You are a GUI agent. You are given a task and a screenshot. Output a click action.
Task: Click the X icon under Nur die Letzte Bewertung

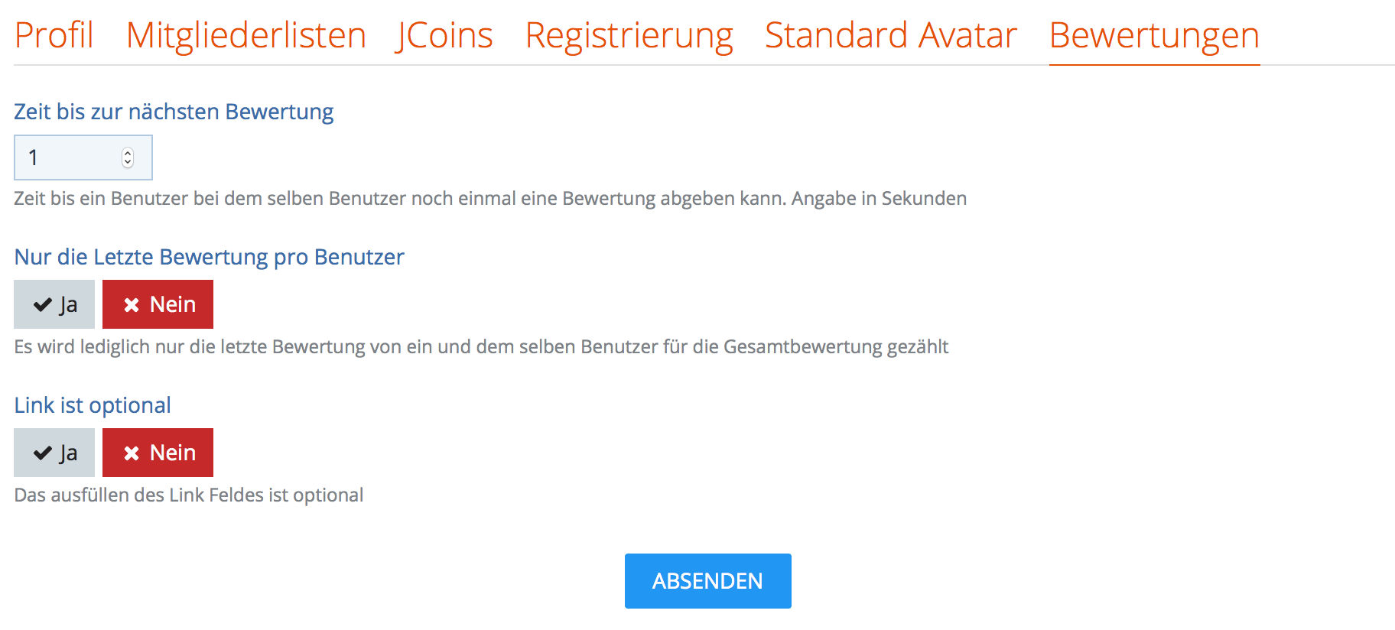pyautogui.click(x=132, y=305)
